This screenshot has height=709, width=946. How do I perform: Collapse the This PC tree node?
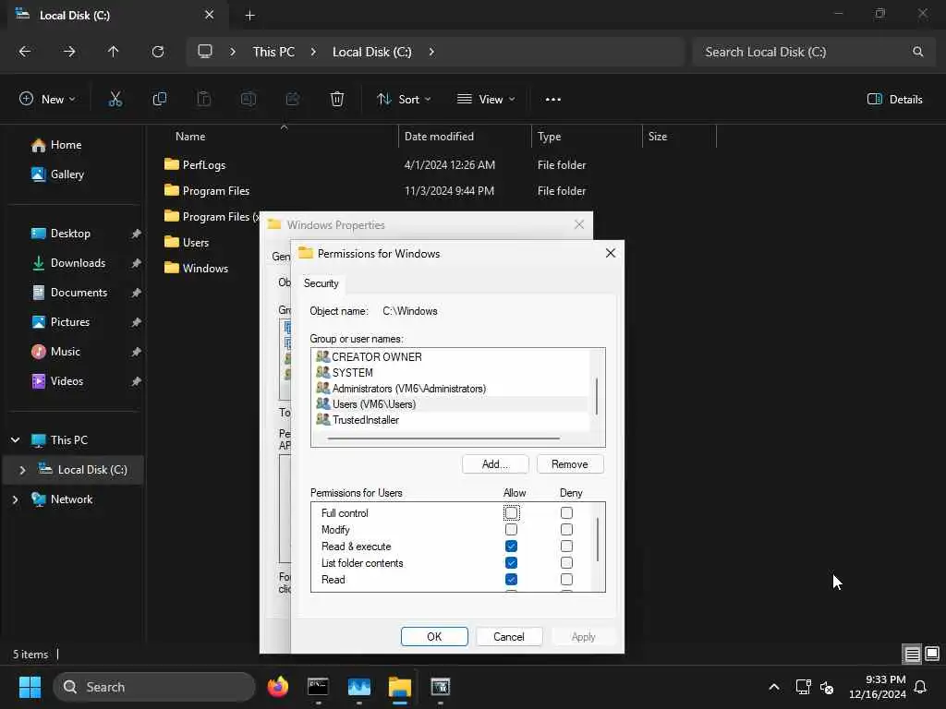click(15, 440)
